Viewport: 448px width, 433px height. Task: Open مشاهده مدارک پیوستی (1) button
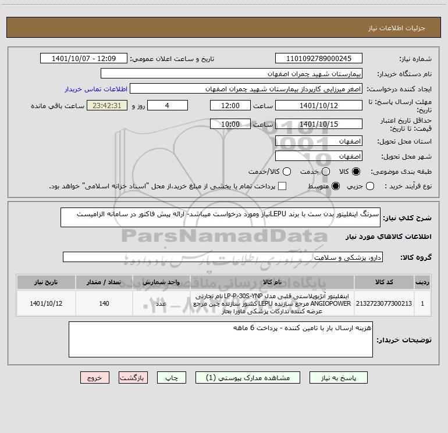click(248, 378)
